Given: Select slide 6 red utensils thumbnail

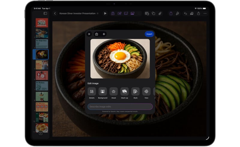Looking at the screenshot, I should pos(42,75).
